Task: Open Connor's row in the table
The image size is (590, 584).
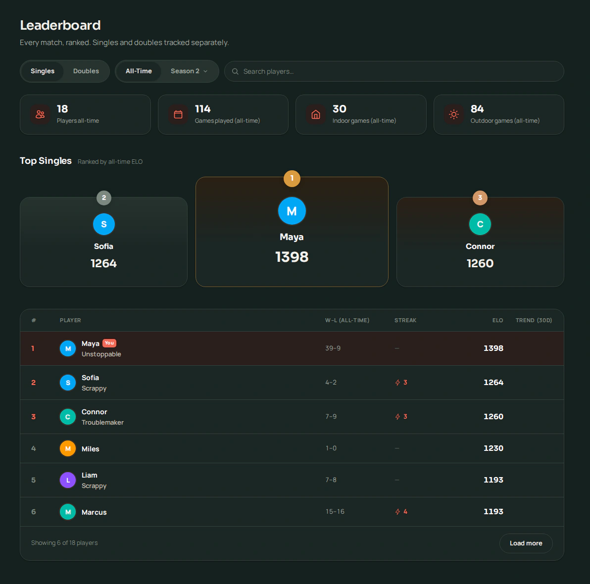Action: [292, 417]
